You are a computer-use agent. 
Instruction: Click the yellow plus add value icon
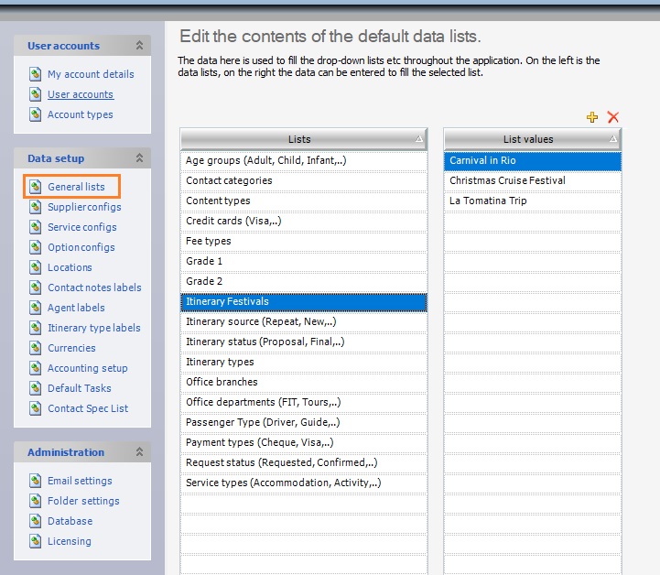point(592,117)
